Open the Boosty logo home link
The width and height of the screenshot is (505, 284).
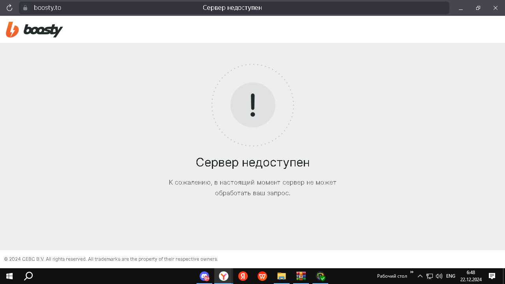point(34,30)
